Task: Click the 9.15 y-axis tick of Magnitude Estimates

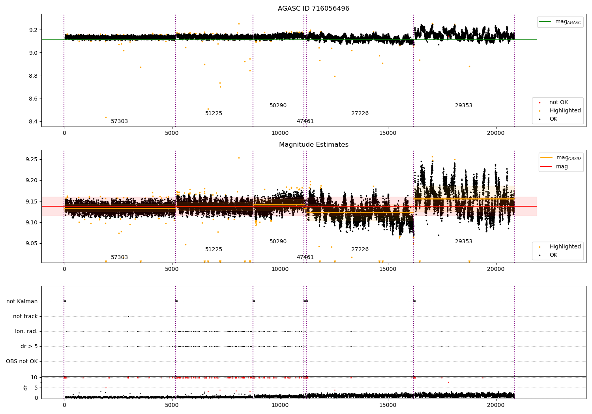Action: click(32, 201)
